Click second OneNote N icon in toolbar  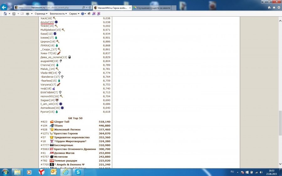(x=99, y=14)
